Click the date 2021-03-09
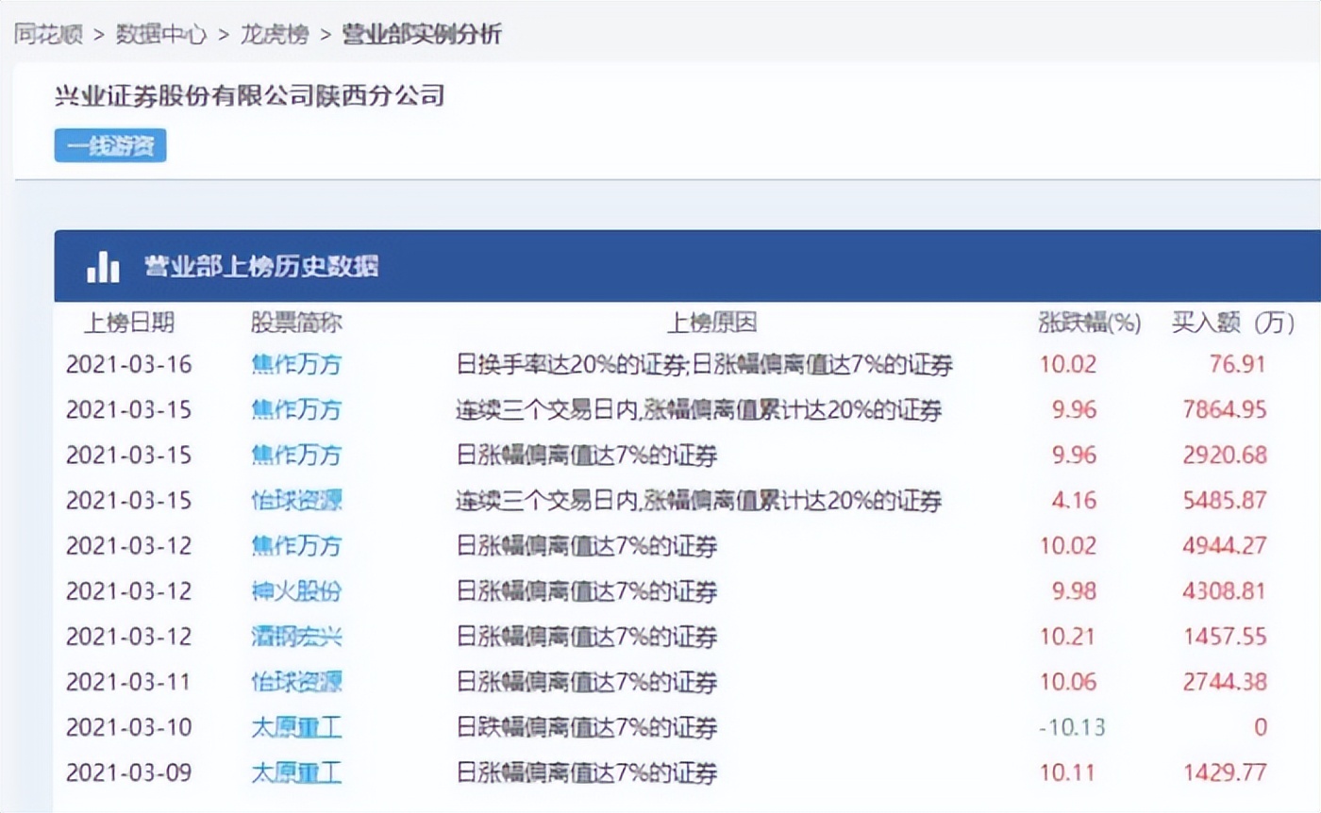The height and width of the screenshot is (813, 1321). click(x=128, y=773)
